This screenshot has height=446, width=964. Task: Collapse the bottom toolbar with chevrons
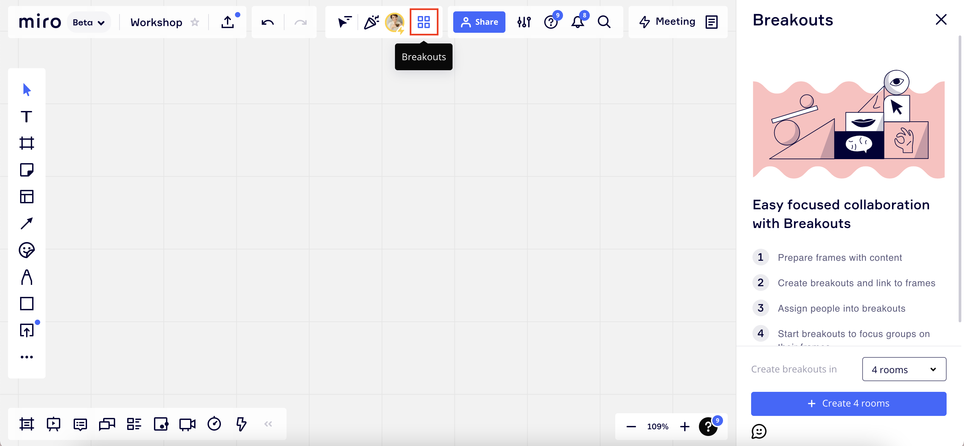coord(268,424)
